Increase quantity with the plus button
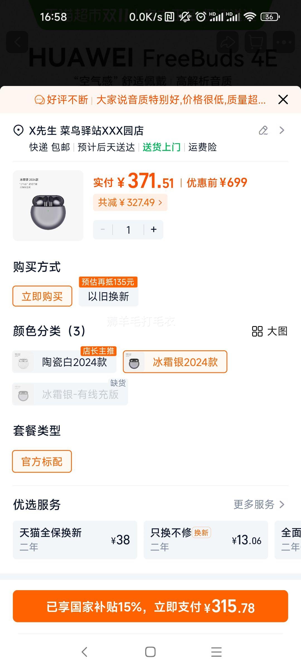The height and width of the screenshot is (670, 301). click(154, 229)
